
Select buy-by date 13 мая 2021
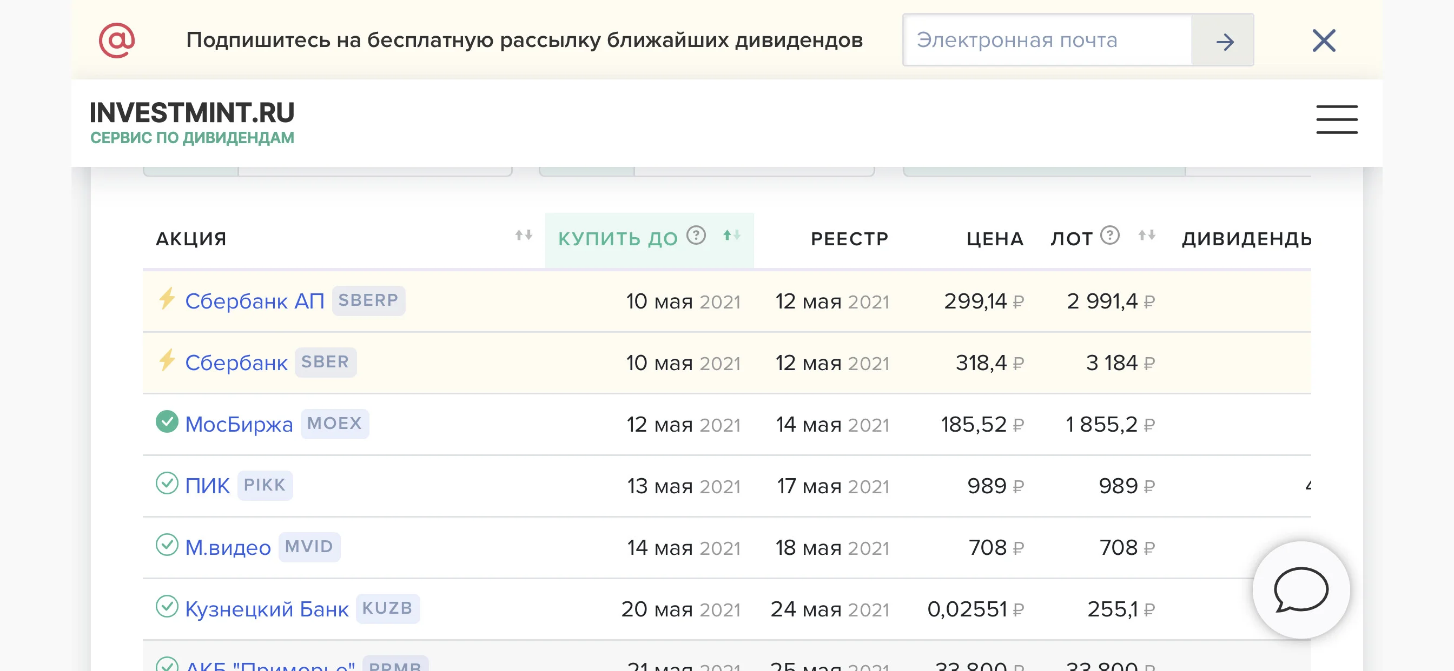click(x=684, y=486)
